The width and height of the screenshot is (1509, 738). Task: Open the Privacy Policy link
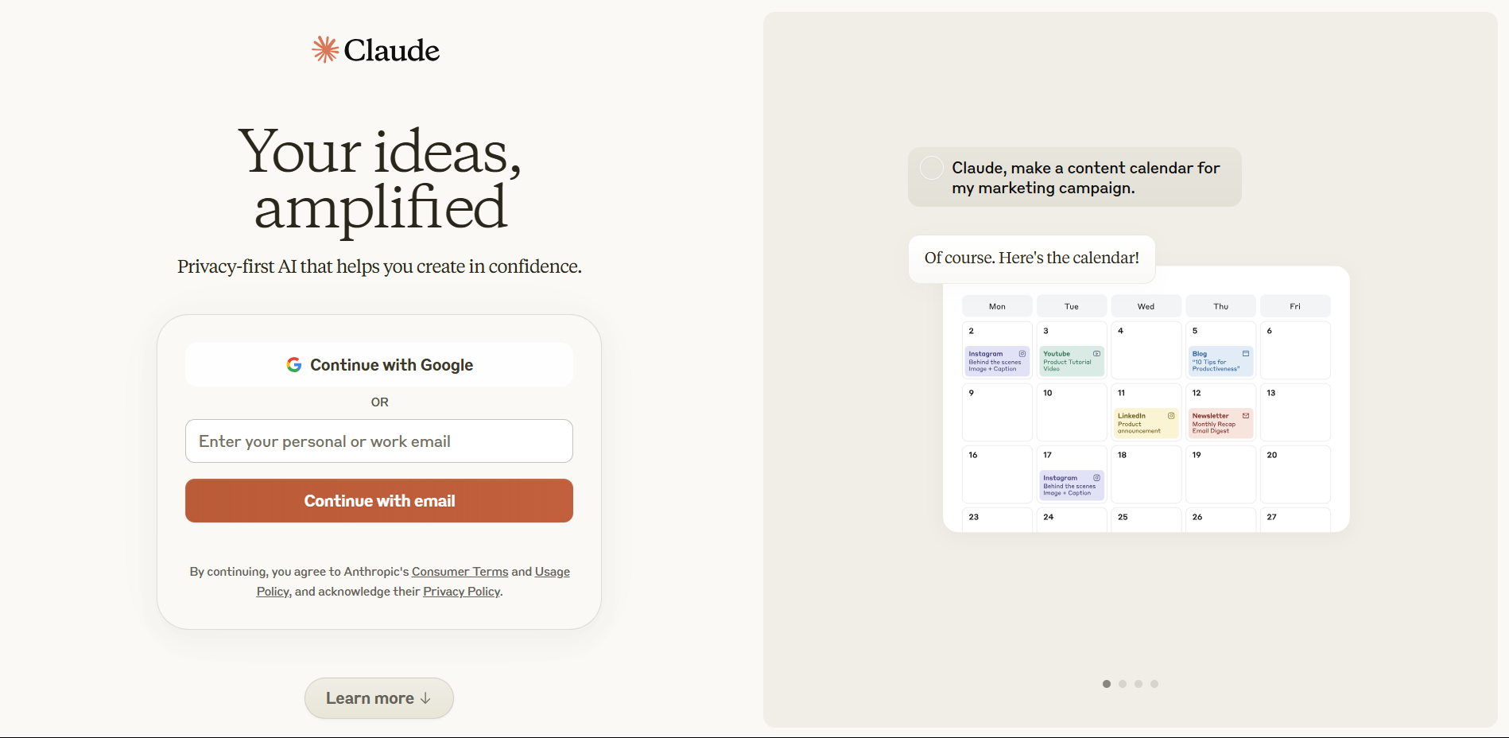(x=461, y=592)
